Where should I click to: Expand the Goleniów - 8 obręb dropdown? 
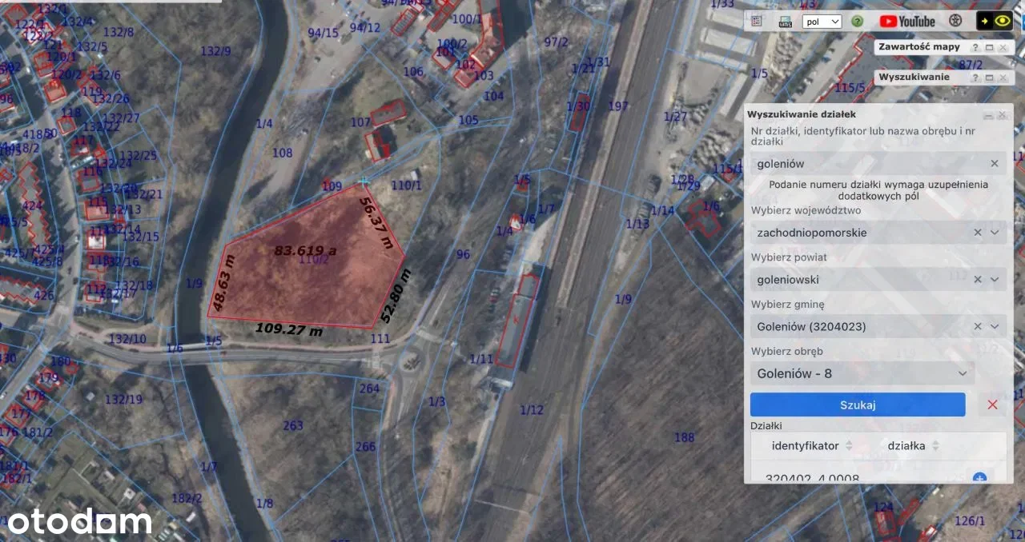click(963, 373)
